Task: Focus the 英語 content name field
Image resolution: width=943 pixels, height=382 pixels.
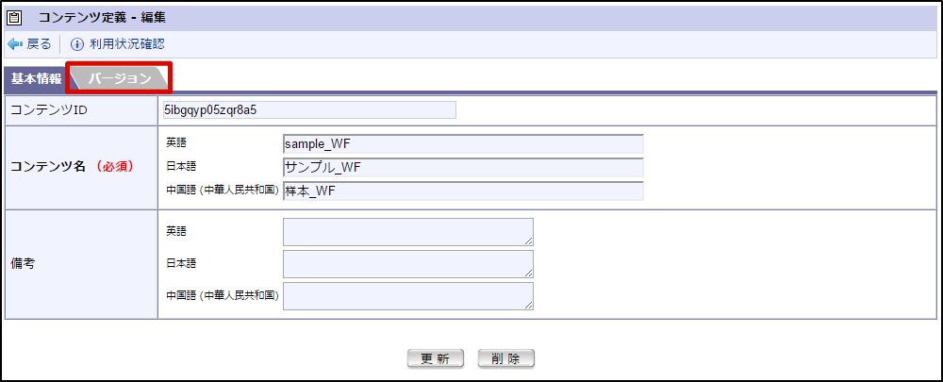Action: pos(462,143)
